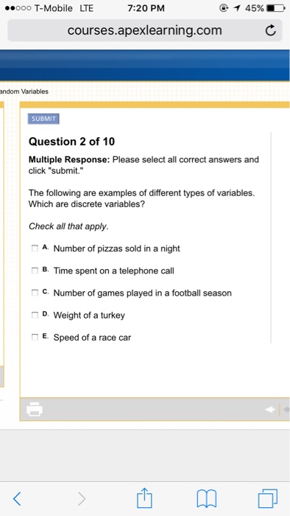Tap the Safari back arrow
Image resolution: width=290 pixels, height=516 pixels.
tap(17, 498)
